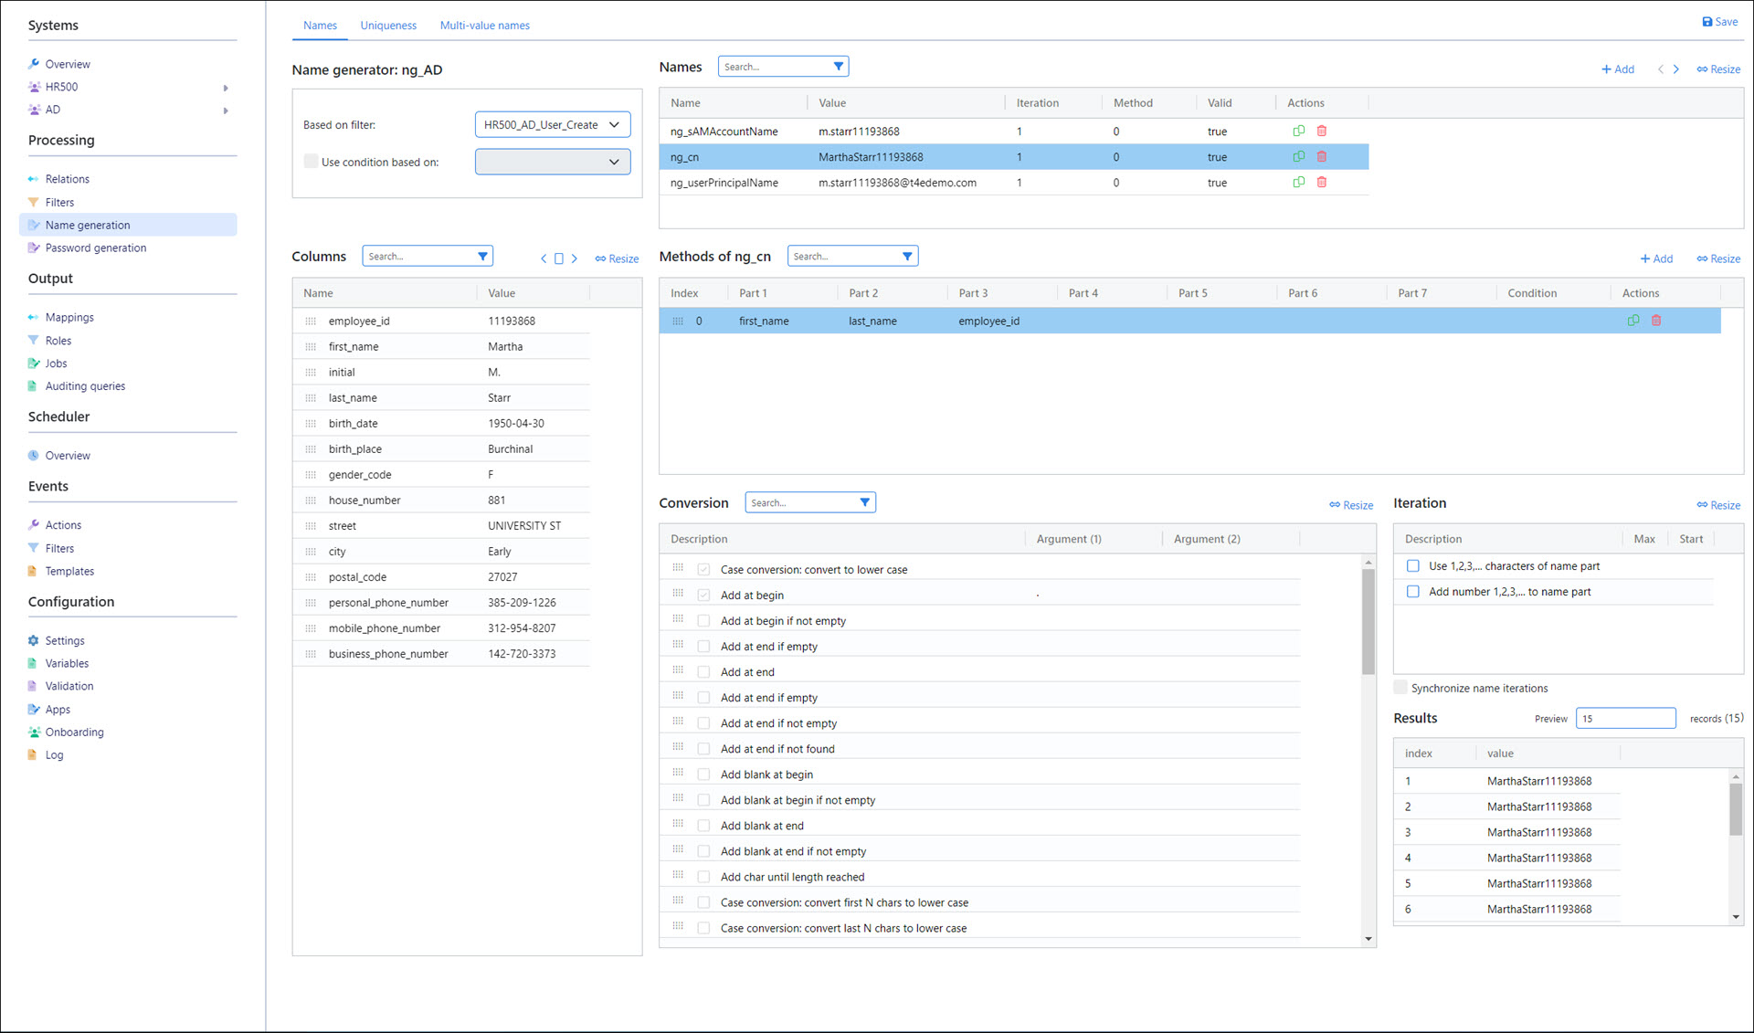The height and width of the screenshot is (1033, 1754).
Task: Go to next Names panel arrow
Action: click(x=1675, y=69)
